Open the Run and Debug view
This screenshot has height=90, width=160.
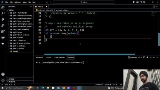pyautogui.click(x=3, y=25)
